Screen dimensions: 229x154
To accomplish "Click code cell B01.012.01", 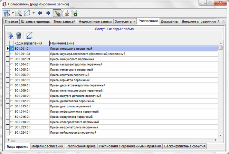I will 32,101.
